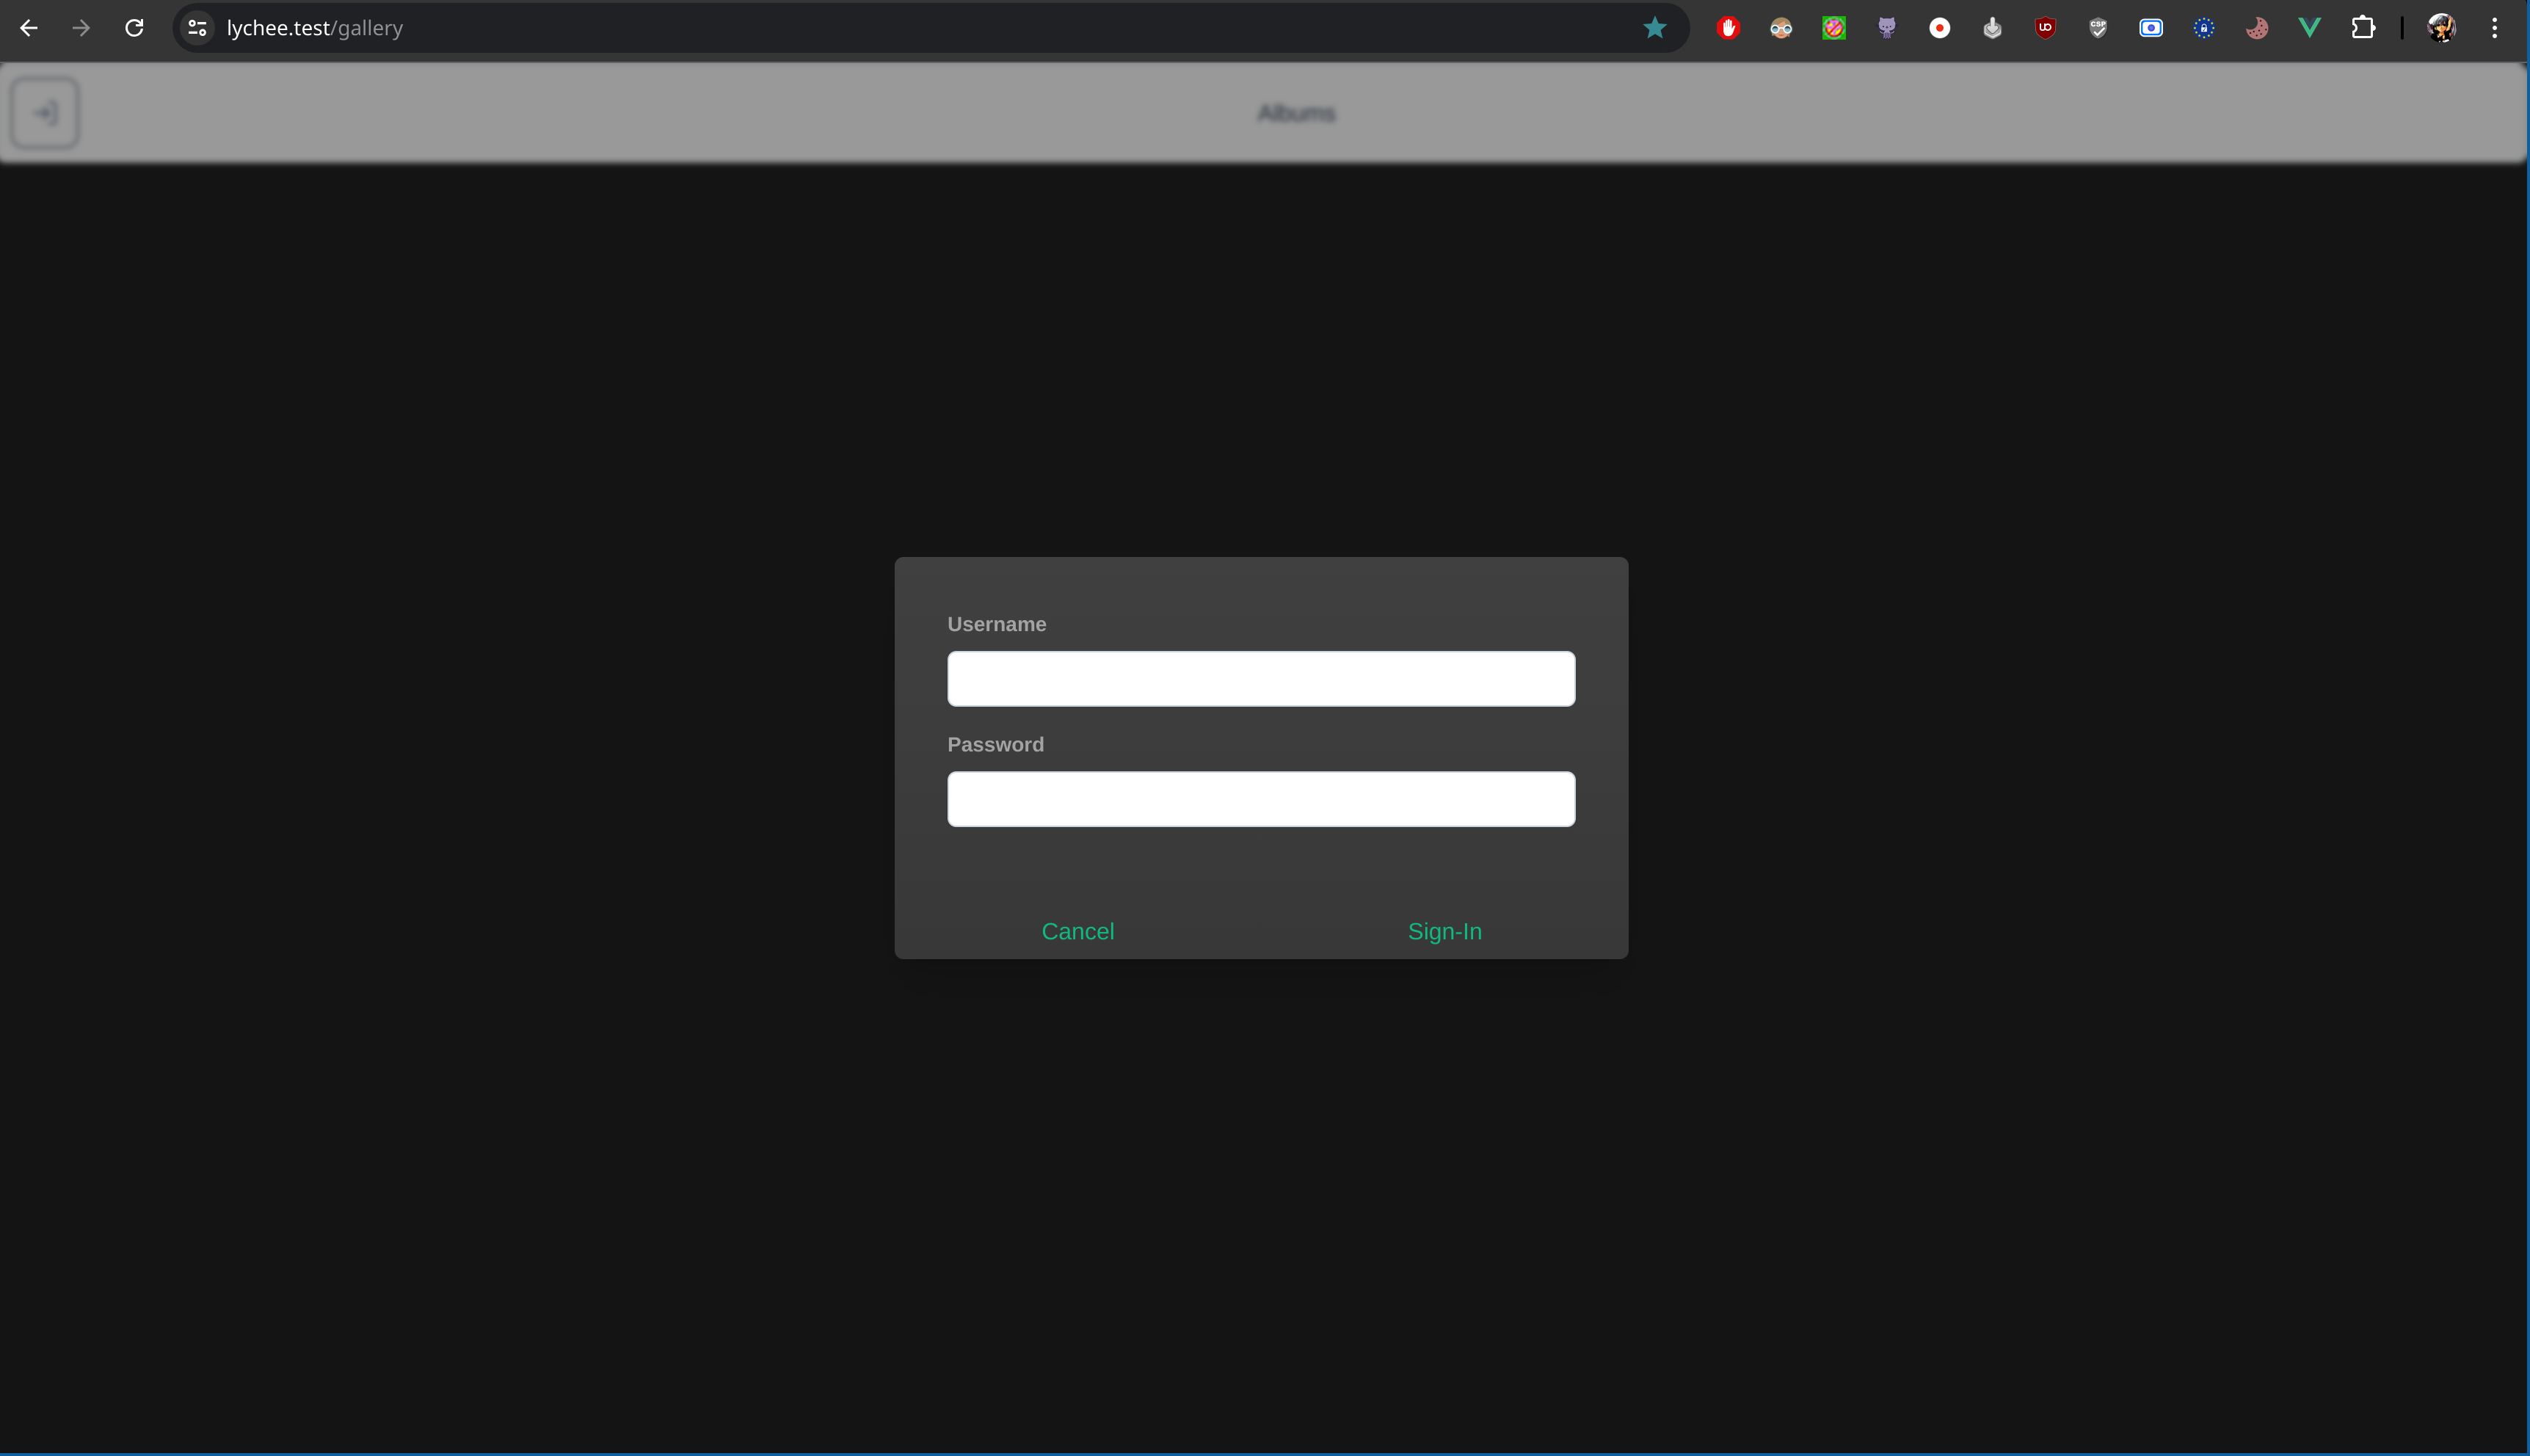
Task: Click the blurred login arrow icon in header
Action: coord(45,113)
